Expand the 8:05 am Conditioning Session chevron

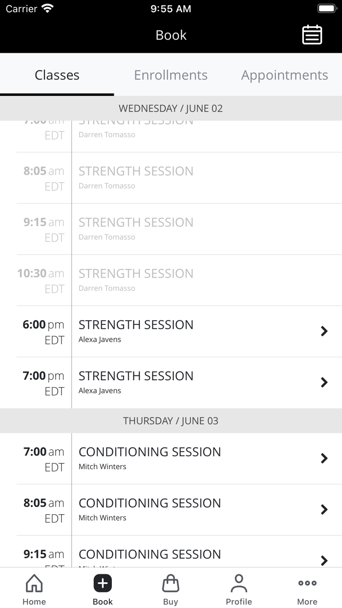(324, 510)
